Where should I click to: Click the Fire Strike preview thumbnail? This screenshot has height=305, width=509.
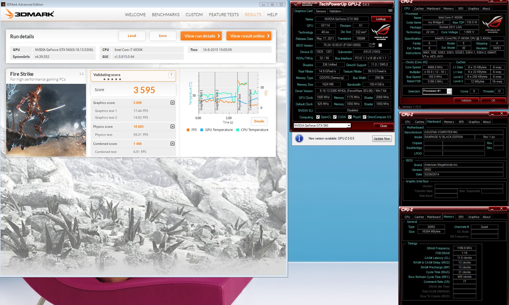[46, 120]
